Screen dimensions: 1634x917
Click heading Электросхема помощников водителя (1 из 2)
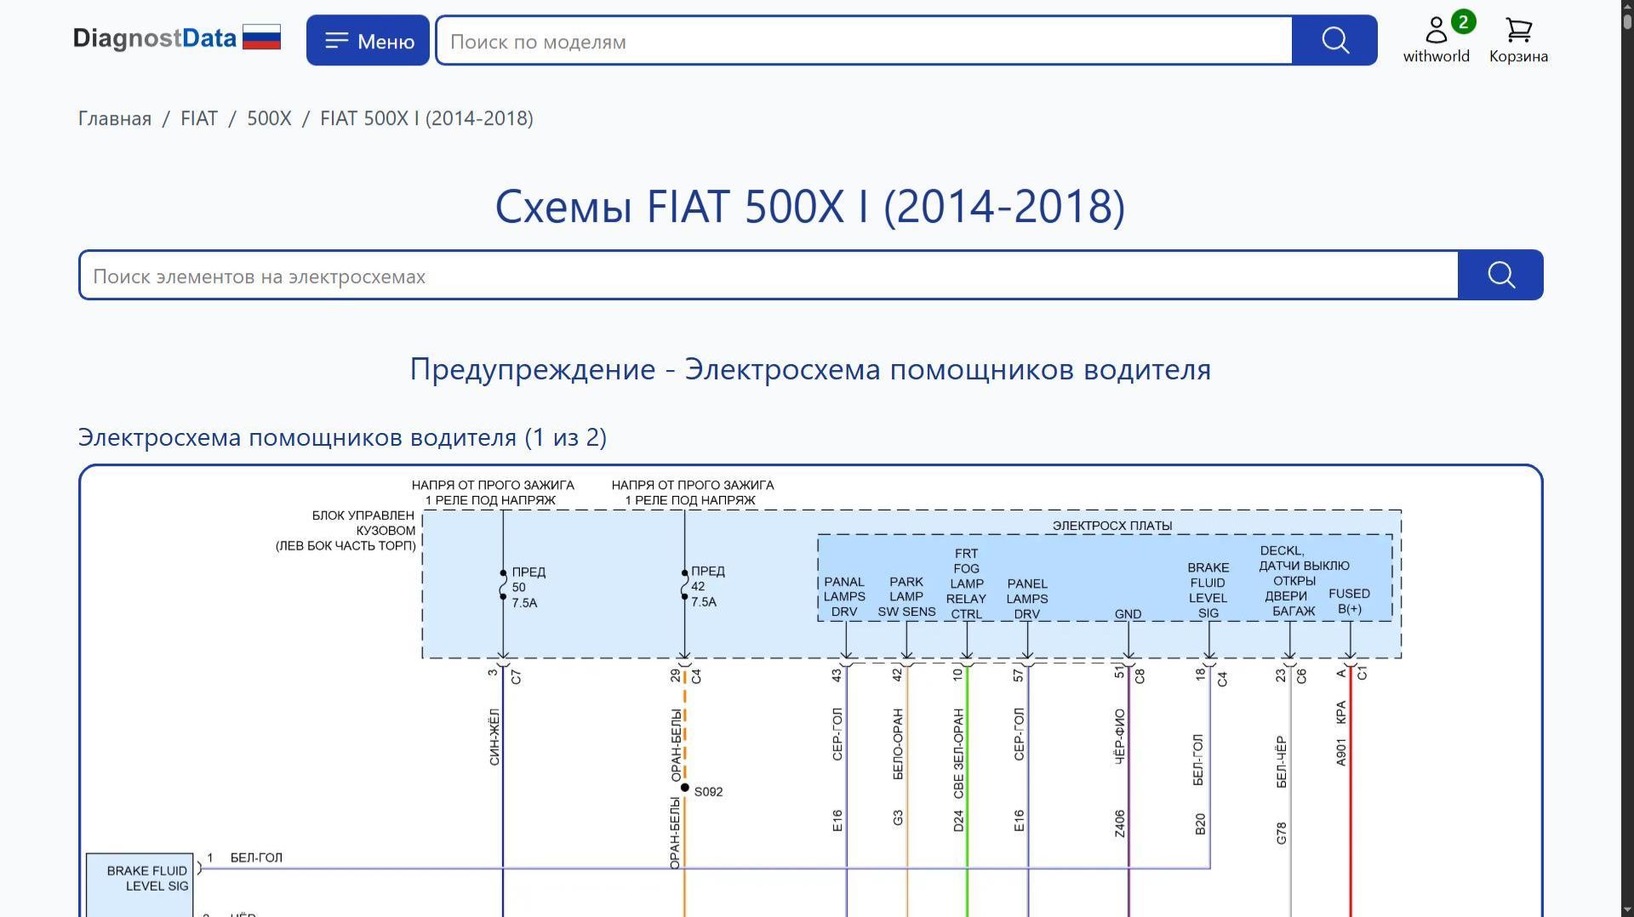(x=342, y=436)
